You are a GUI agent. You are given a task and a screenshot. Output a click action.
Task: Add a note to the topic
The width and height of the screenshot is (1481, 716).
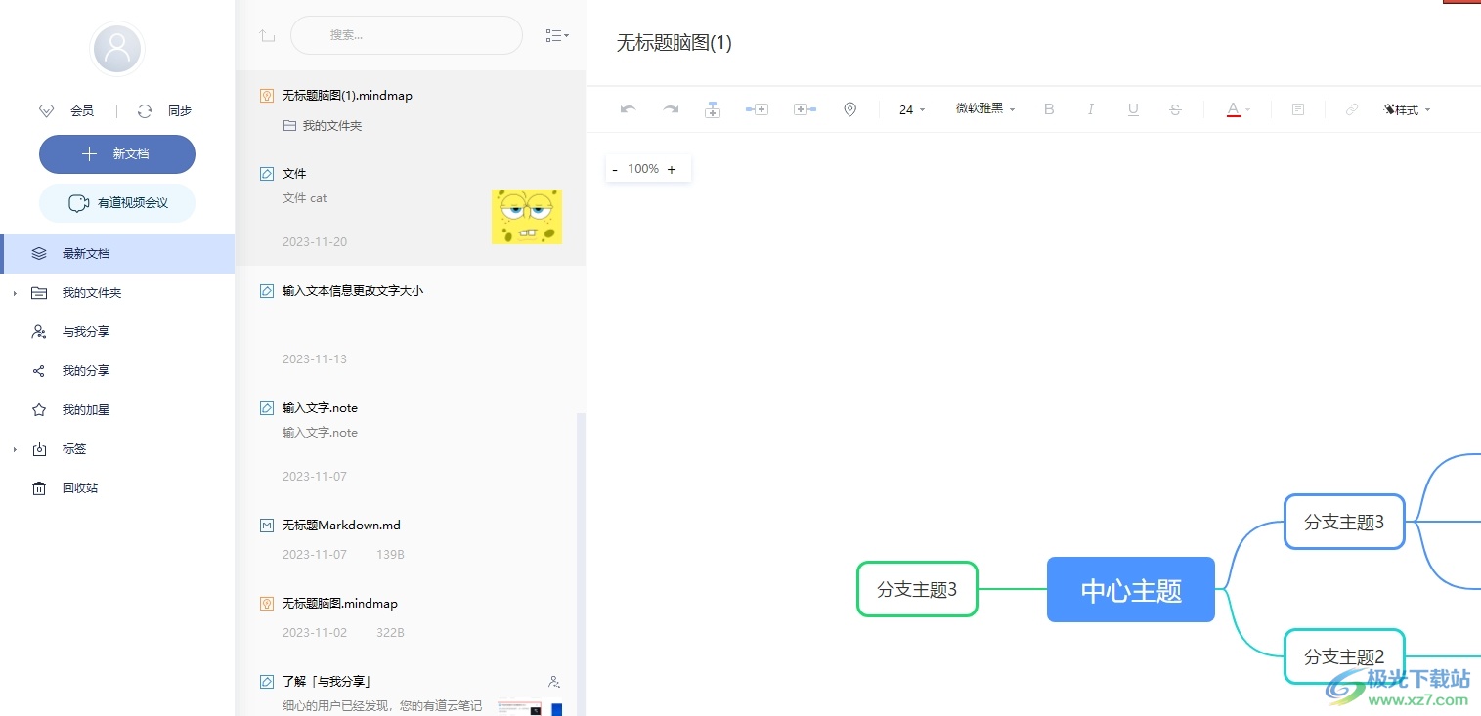[x=1298, y=109]
